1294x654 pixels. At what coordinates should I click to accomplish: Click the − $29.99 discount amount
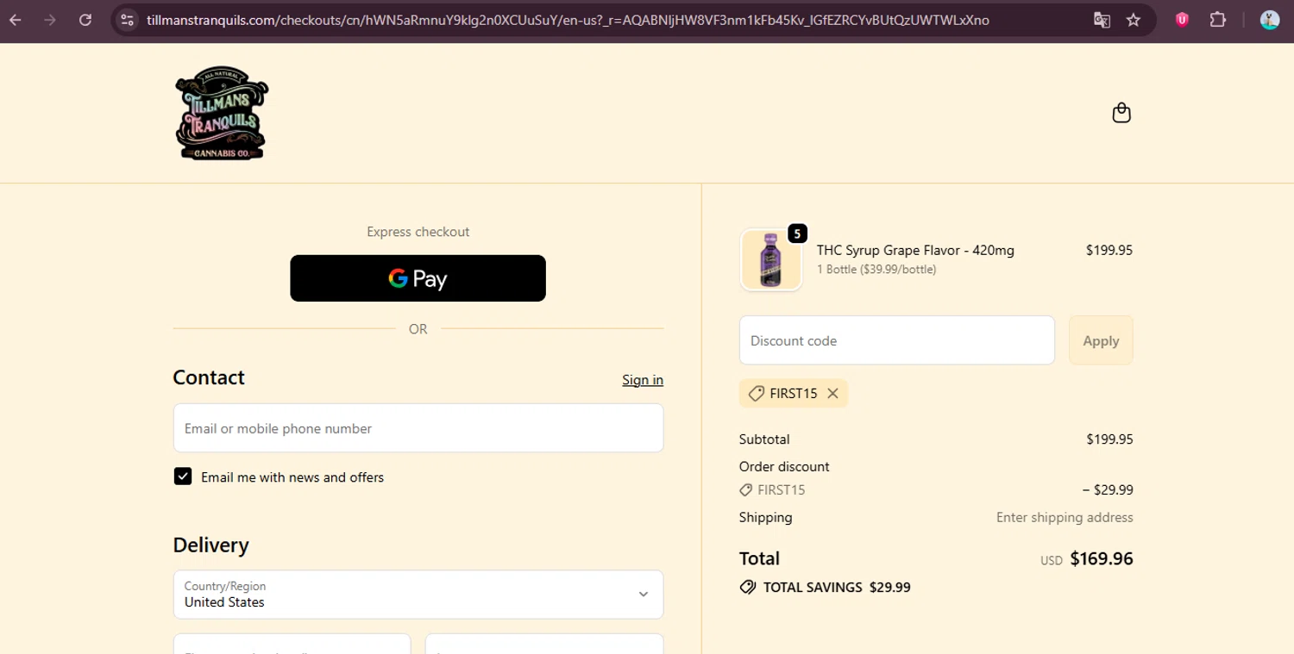(x=1108, y=489)
